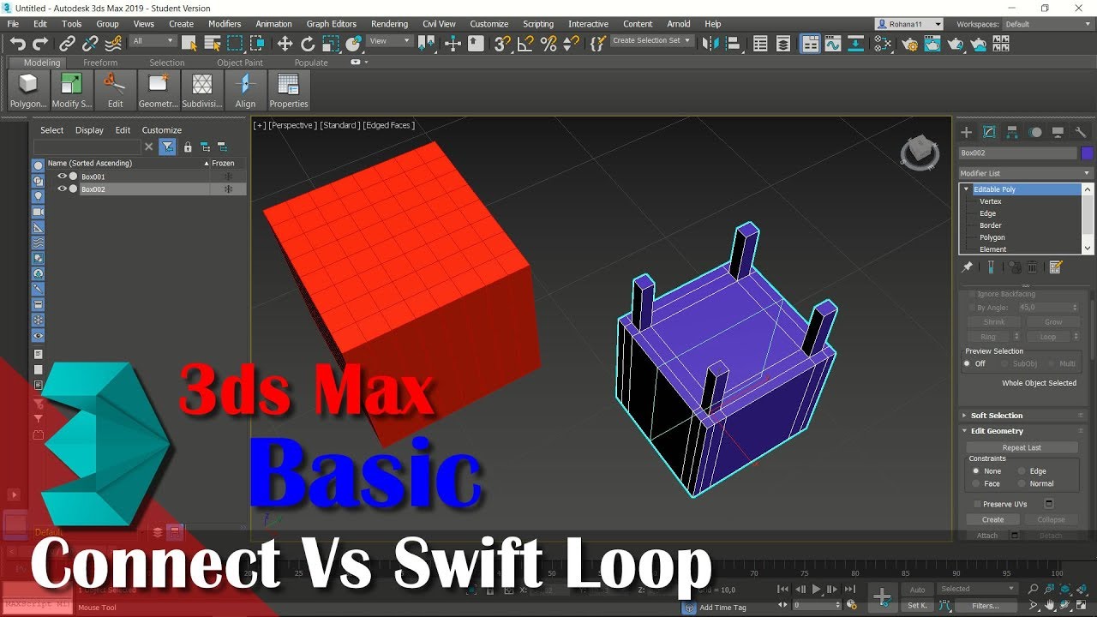1097x617 pixels.
Task: Open the Modifiers menu
Action: click(225, 24)
